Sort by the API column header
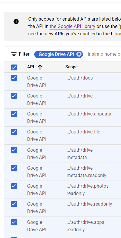Screen dimensions: 121x238 30,67
